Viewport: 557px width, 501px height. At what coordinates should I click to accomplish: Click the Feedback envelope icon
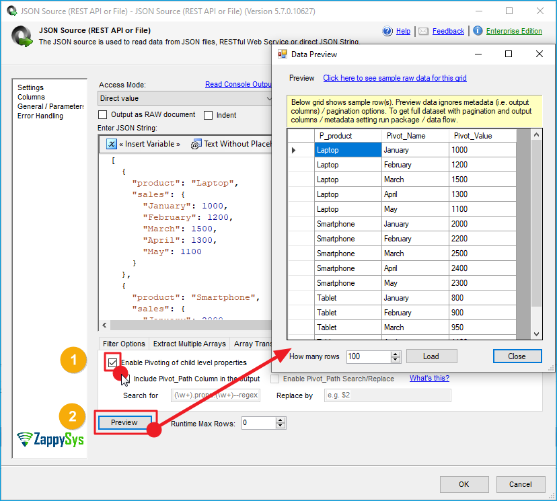click(x=423, y=31)
